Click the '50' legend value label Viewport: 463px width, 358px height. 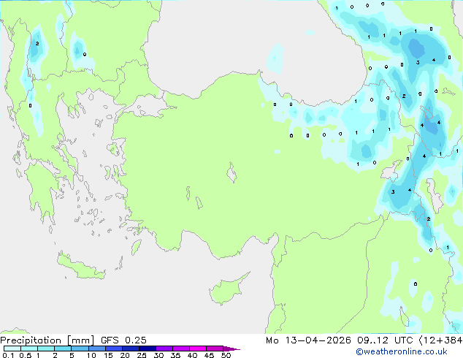[x=226, y=355]
